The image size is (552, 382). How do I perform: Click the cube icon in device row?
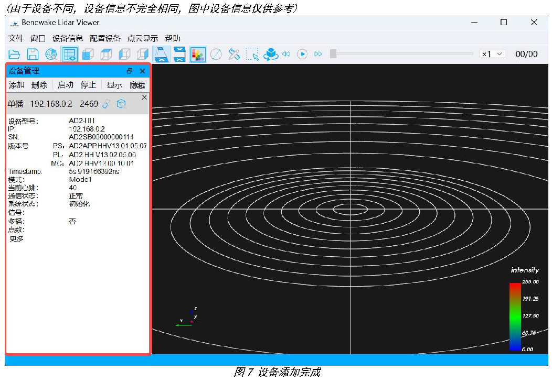[121, 104]
